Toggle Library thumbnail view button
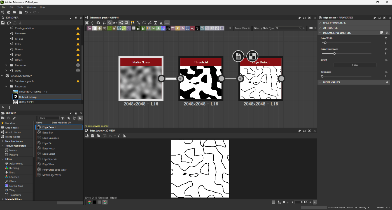The image size is (392, 210). point(80,118)
